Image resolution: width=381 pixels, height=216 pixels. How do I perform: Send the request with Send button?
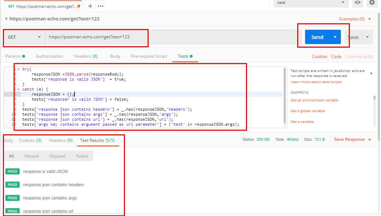click(x=317, y=37)
